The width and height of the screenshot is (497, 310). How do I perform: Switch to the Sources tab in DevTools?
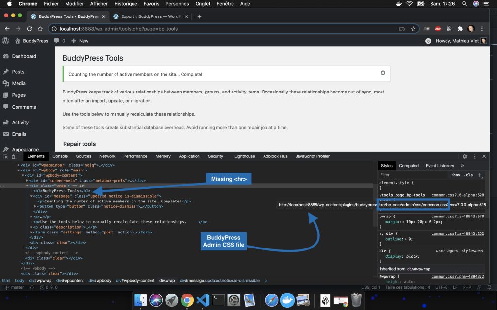coord(83,156)
